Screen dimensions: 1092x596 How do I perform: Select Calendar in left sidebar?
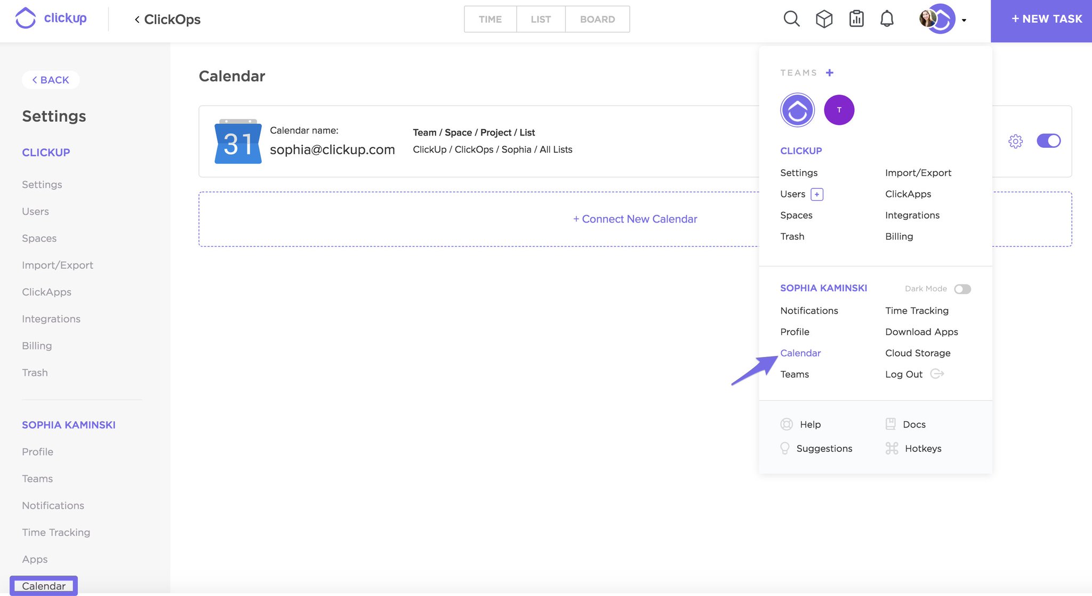click(x=44, y=586)
